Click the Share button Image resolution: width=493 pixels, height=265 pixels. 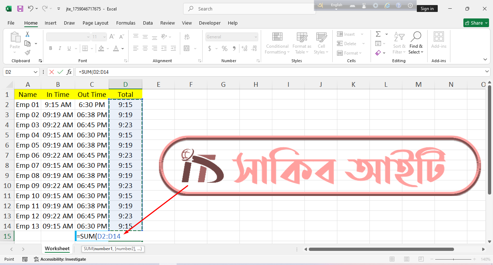476,23
